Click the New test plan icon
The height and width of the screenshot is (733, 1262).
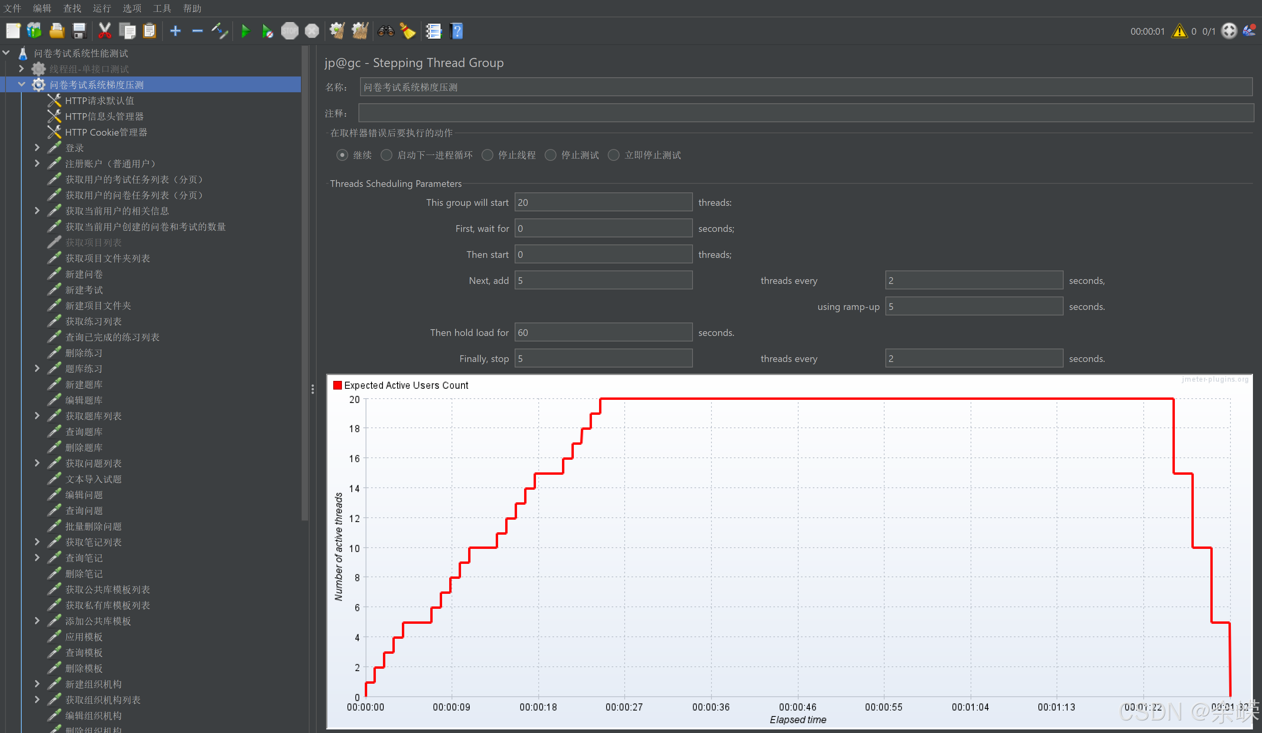click(13, 31)
